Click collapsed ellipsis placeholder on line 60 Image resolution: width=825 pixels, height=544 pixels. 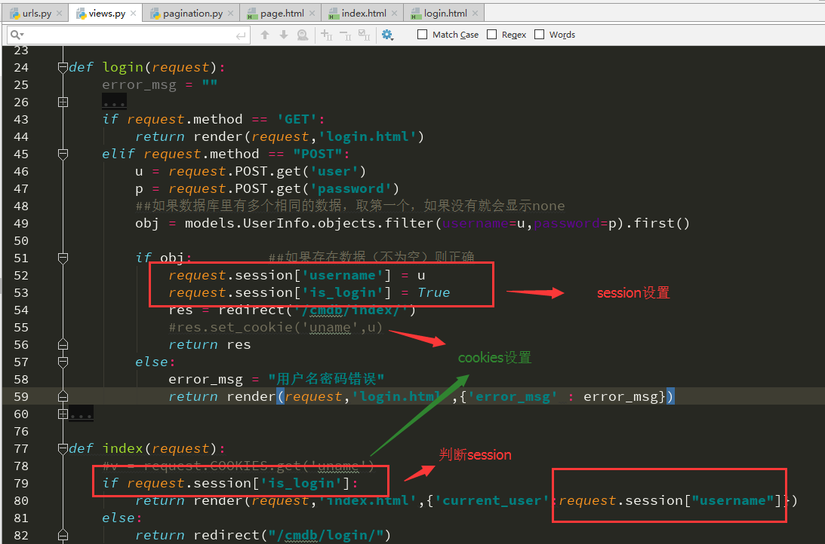[x=81, y=414]
